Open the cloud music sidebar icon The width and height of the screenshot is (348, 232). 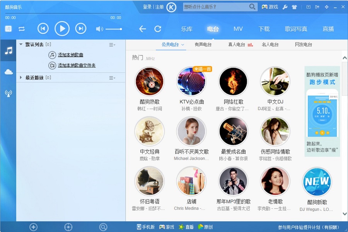[9, 72]
